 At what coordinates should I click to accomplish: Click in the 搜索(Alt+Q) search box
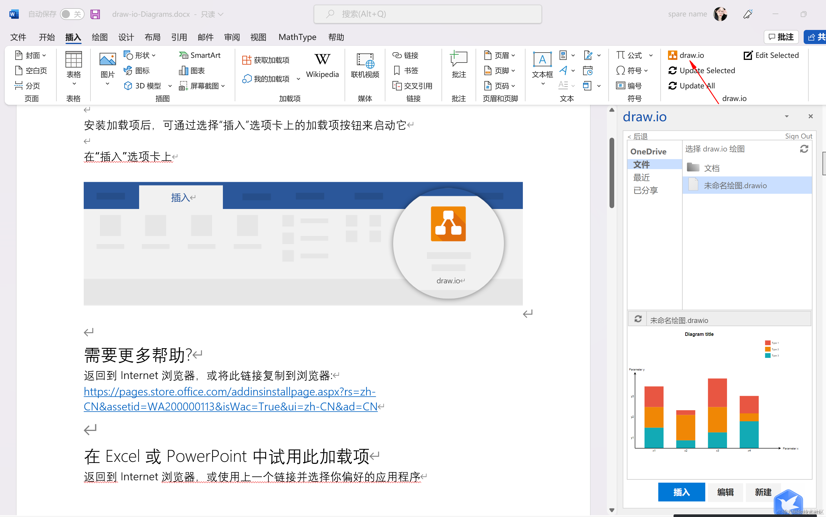[427, 14]
